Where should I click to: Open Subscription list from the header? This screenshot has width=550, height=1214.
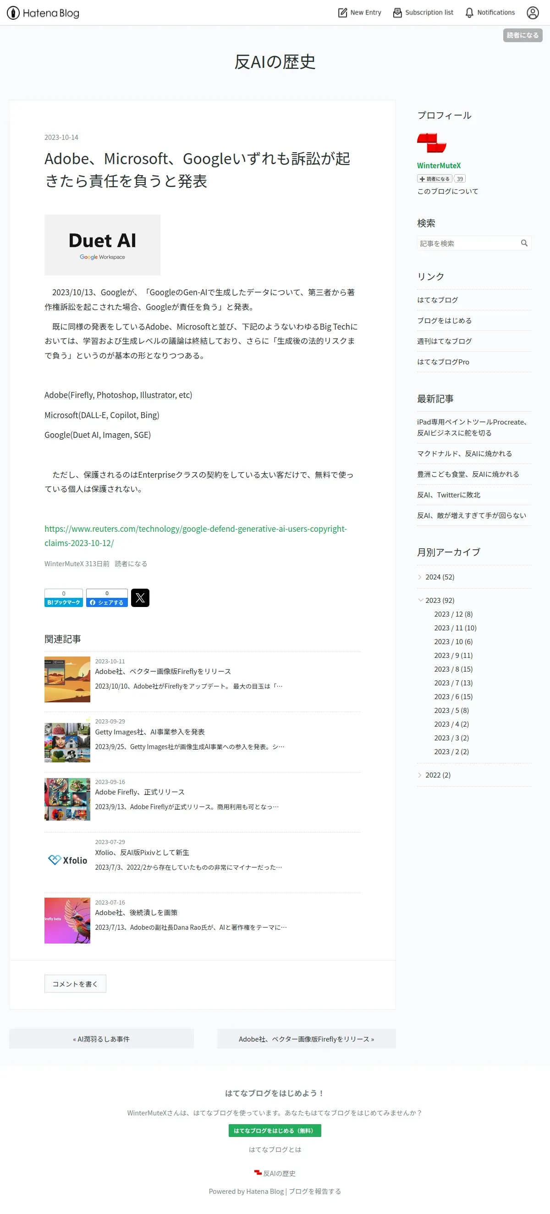pos(423,13)
